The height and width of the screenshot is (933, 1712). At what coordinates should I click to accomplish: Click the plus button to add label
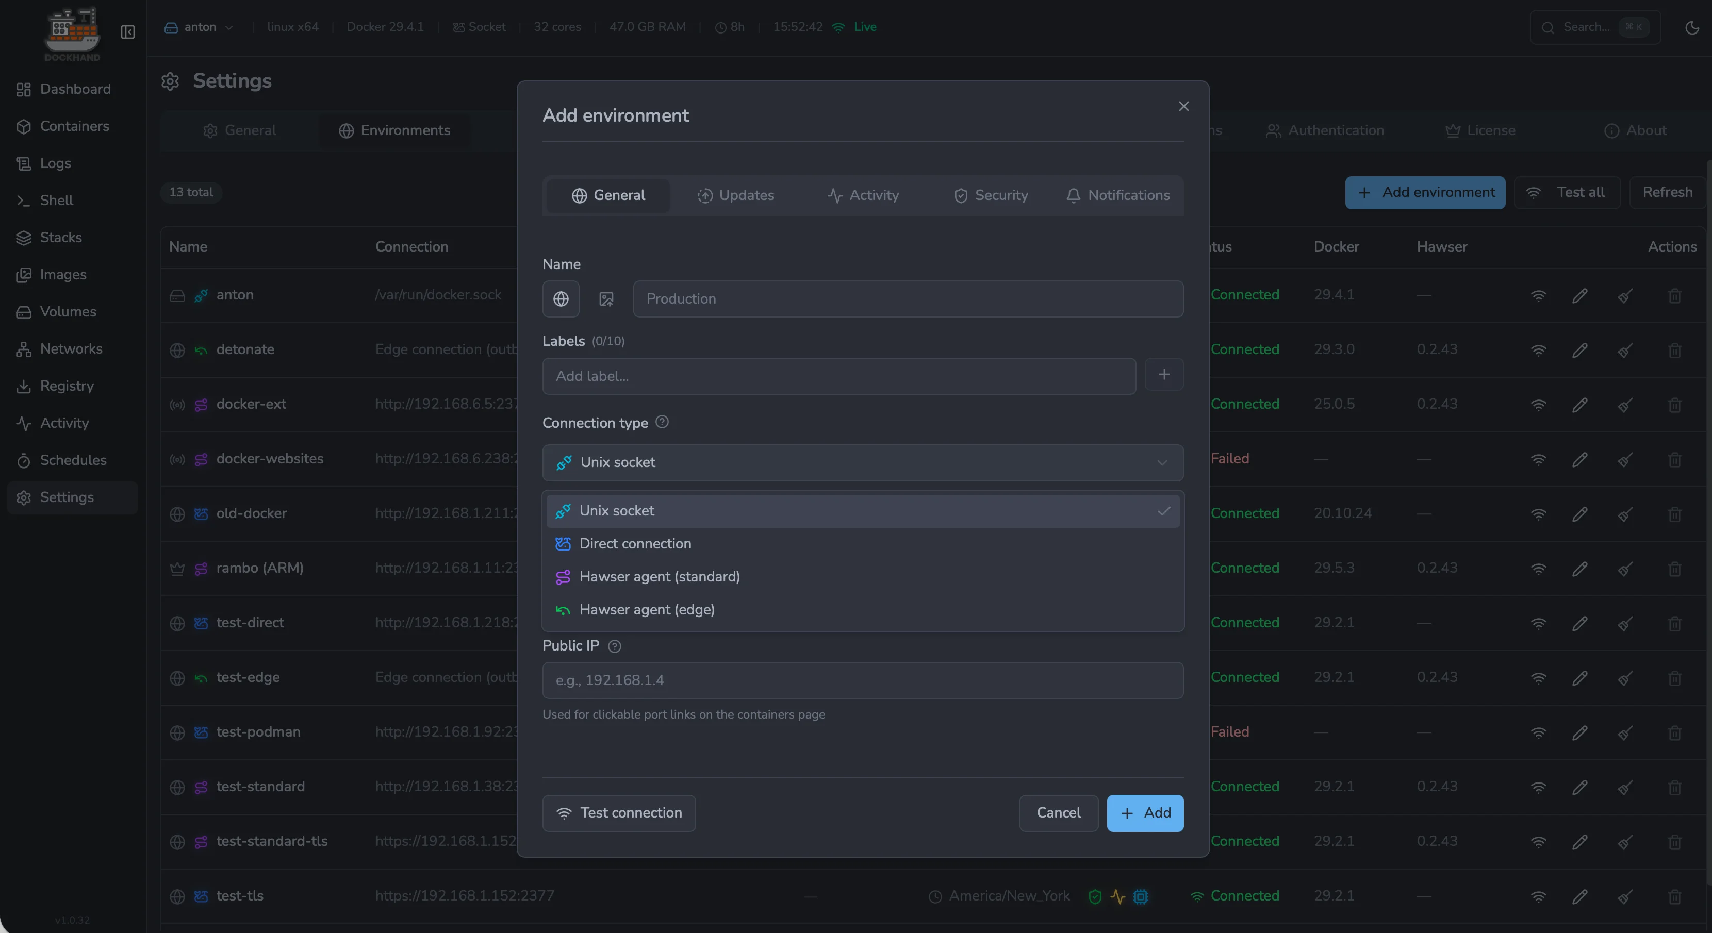click(x=1164, y=375)
